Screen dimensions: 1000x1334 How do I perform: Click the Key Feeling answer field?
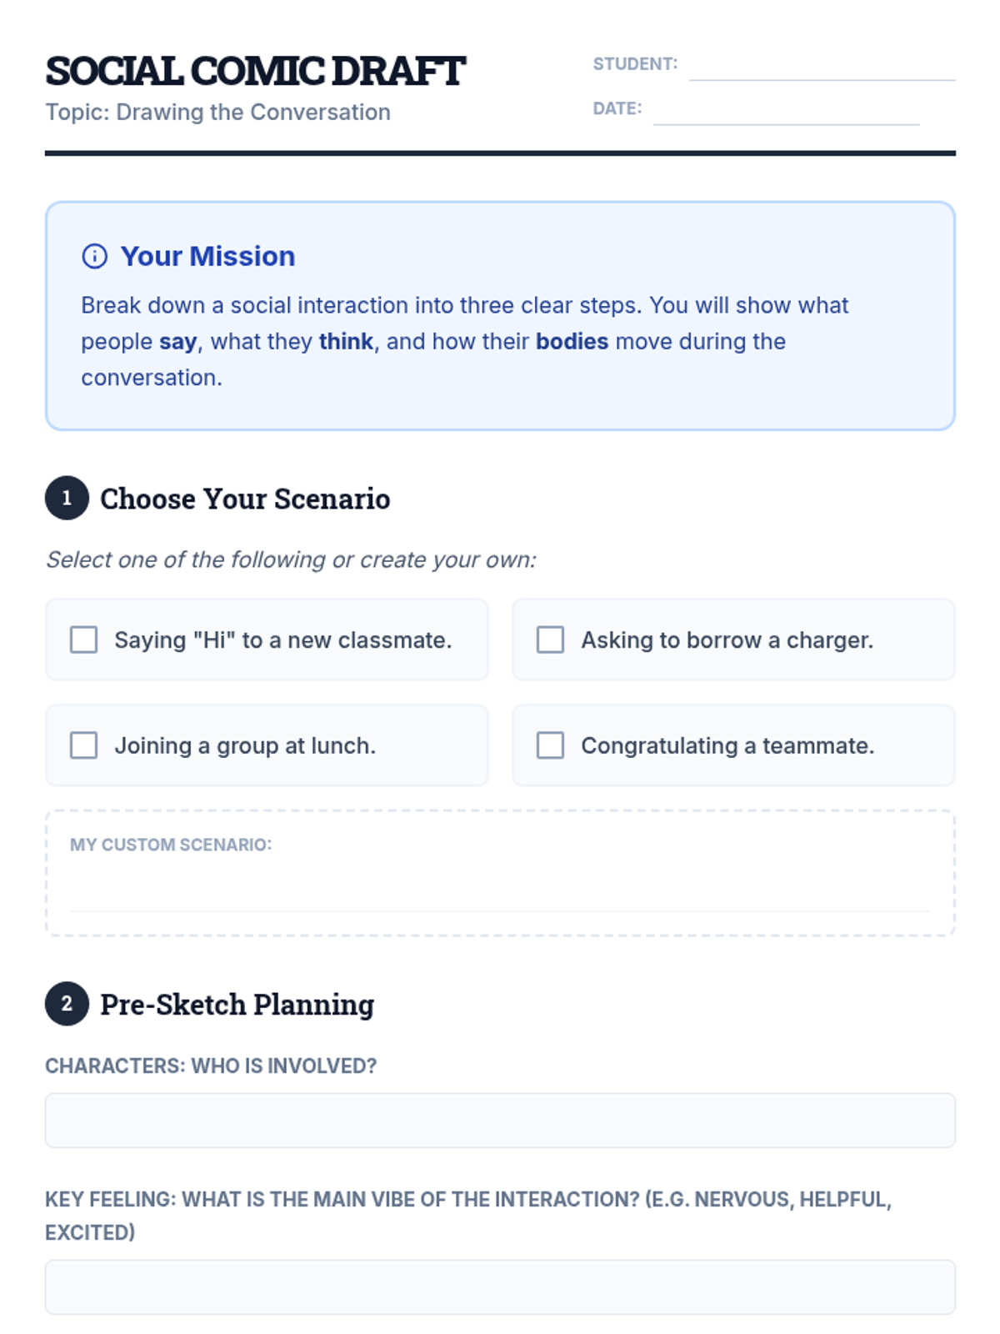click(x=500, y=1286)
